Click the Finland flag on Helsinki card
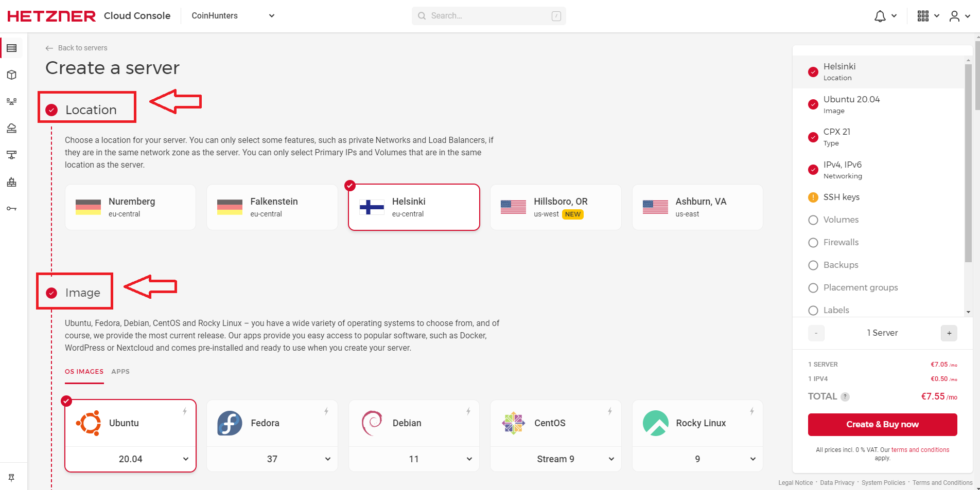Screen dimensions: 980x490 click(372, 207)
